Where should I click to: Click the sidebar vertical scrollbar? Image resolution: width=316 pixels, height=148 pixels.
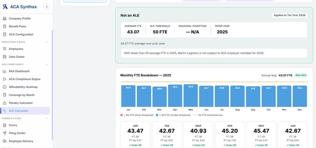click(52, 85)
